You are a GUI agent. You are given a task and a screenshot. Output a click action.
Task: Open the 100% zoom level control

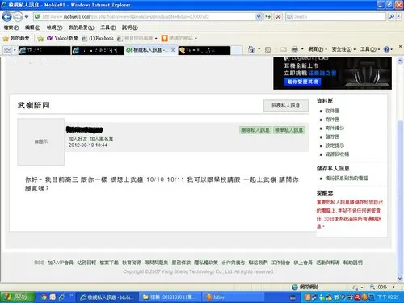coord(382,287)
